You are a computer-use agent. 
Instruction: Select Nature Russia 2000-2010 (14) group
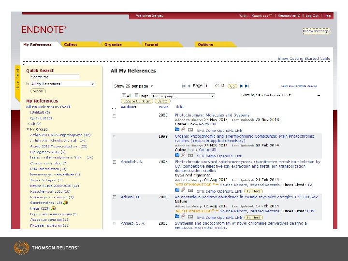[54, 186]
